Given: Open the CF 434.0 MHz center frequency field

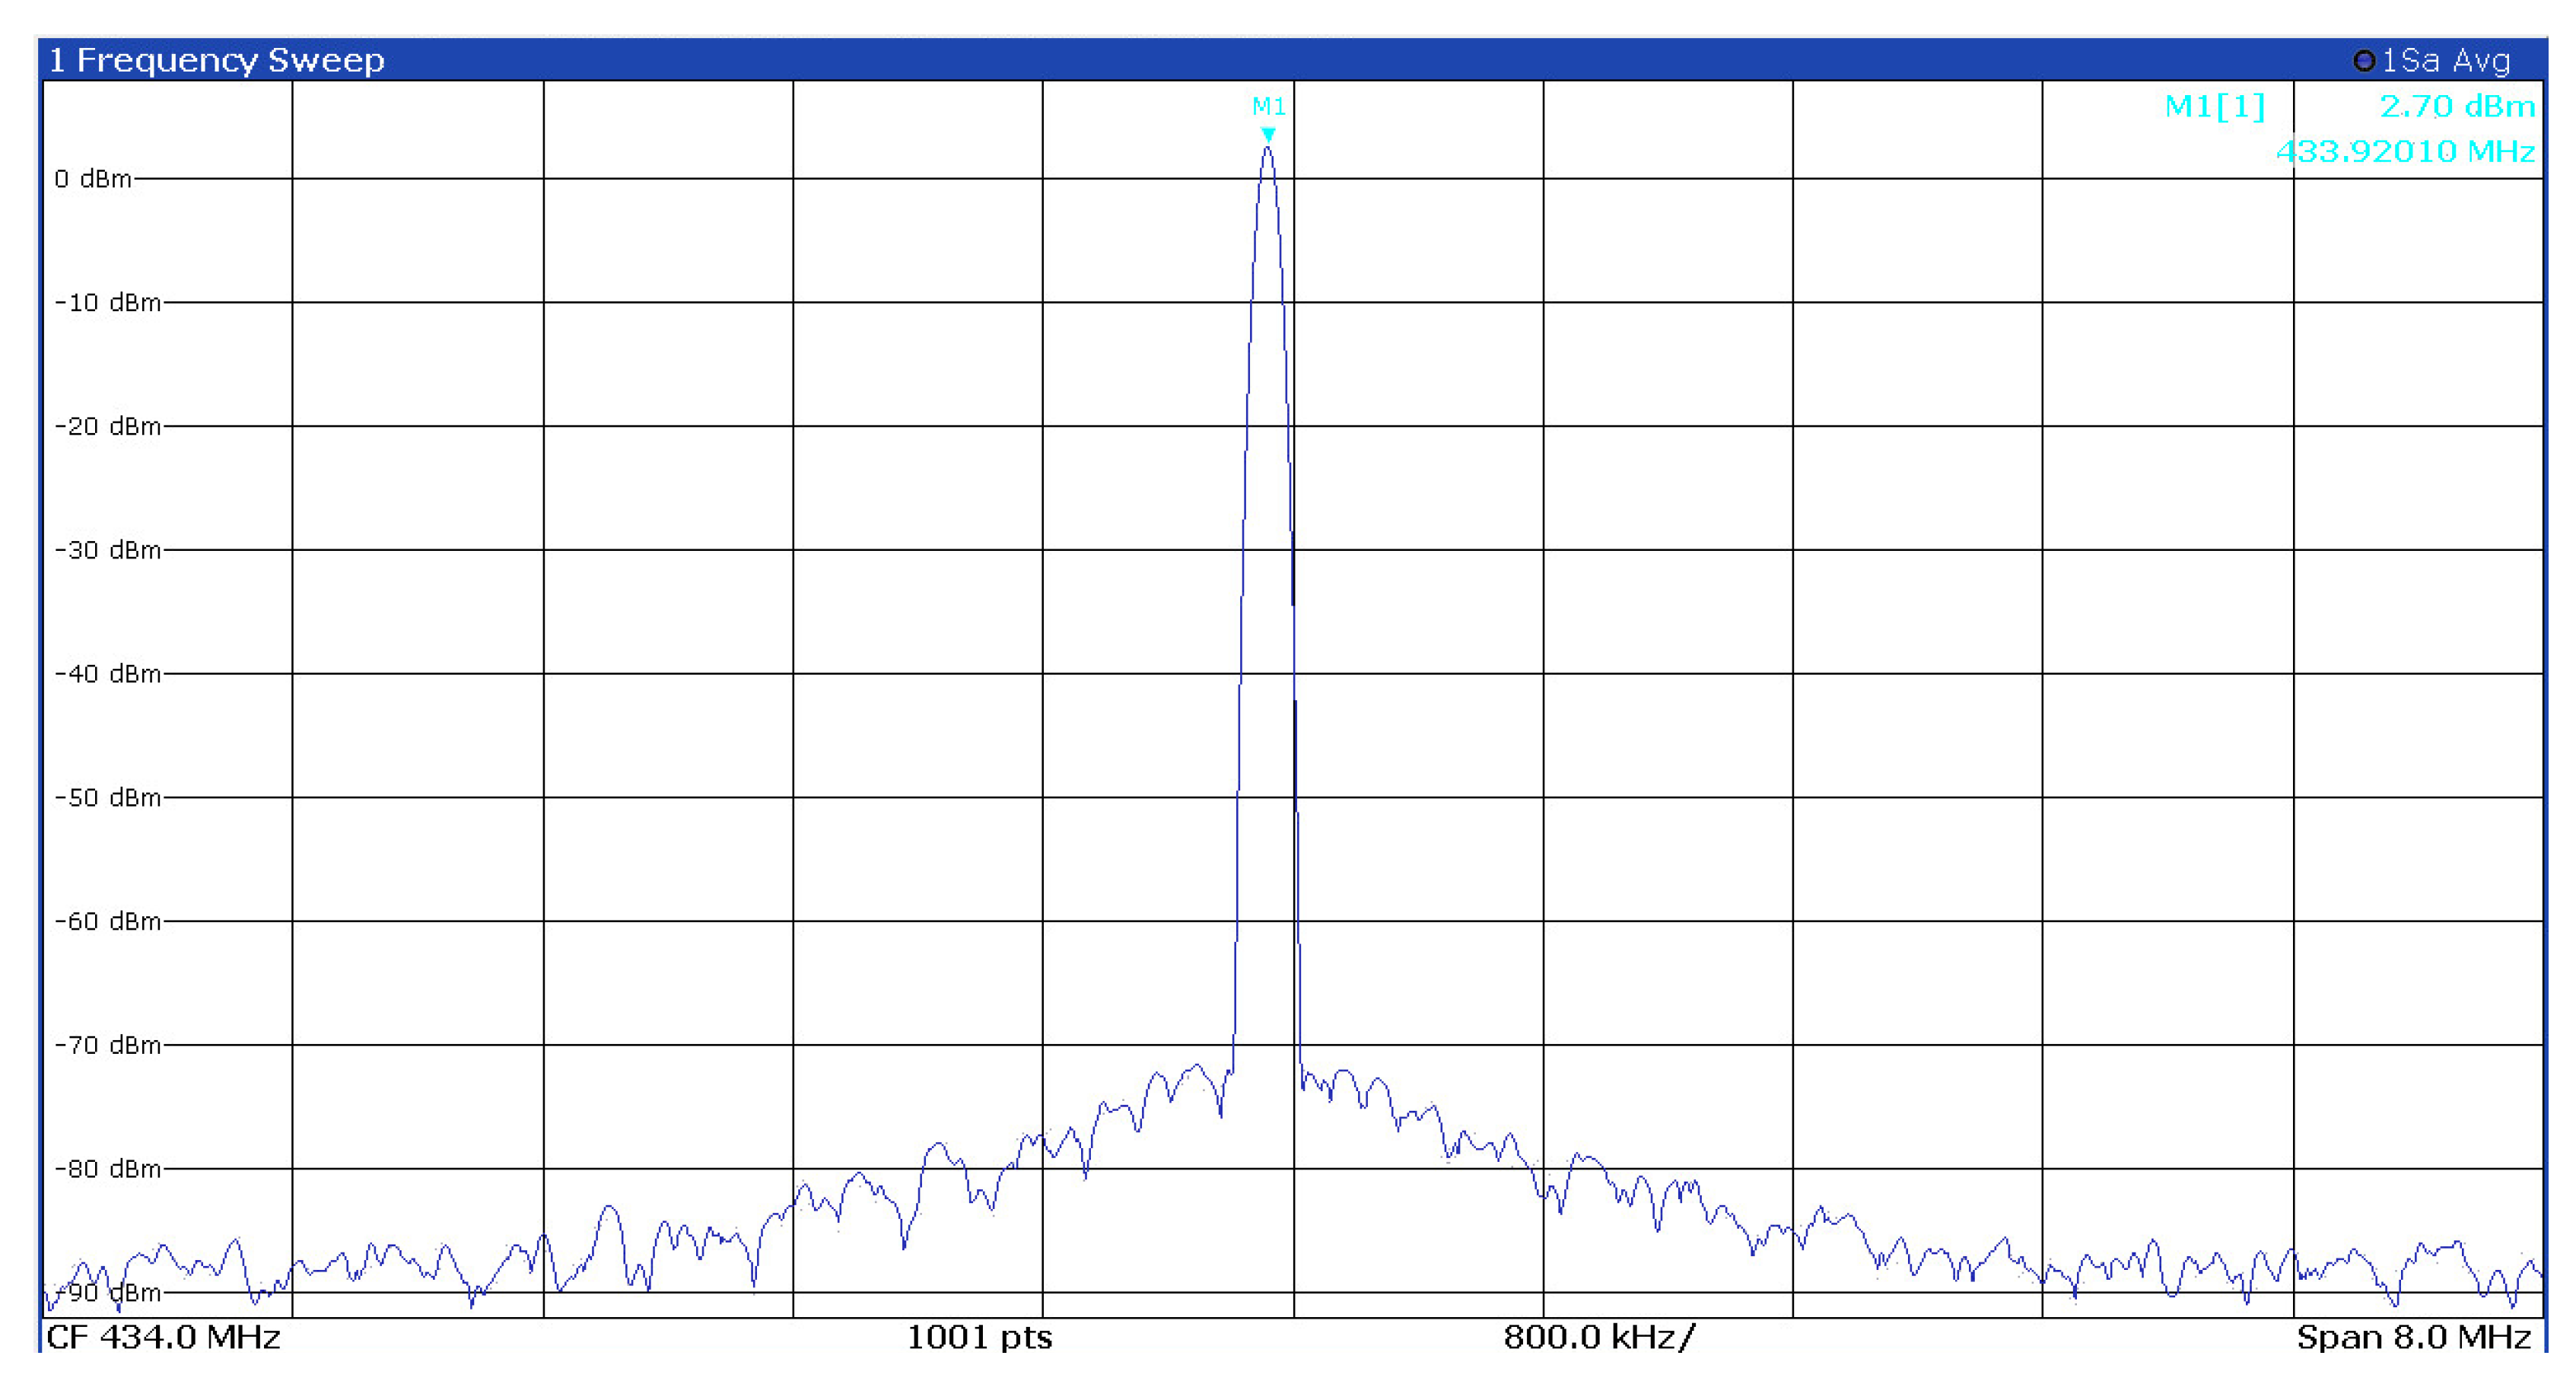Looking at the screenshot, I should point(163,1337).
